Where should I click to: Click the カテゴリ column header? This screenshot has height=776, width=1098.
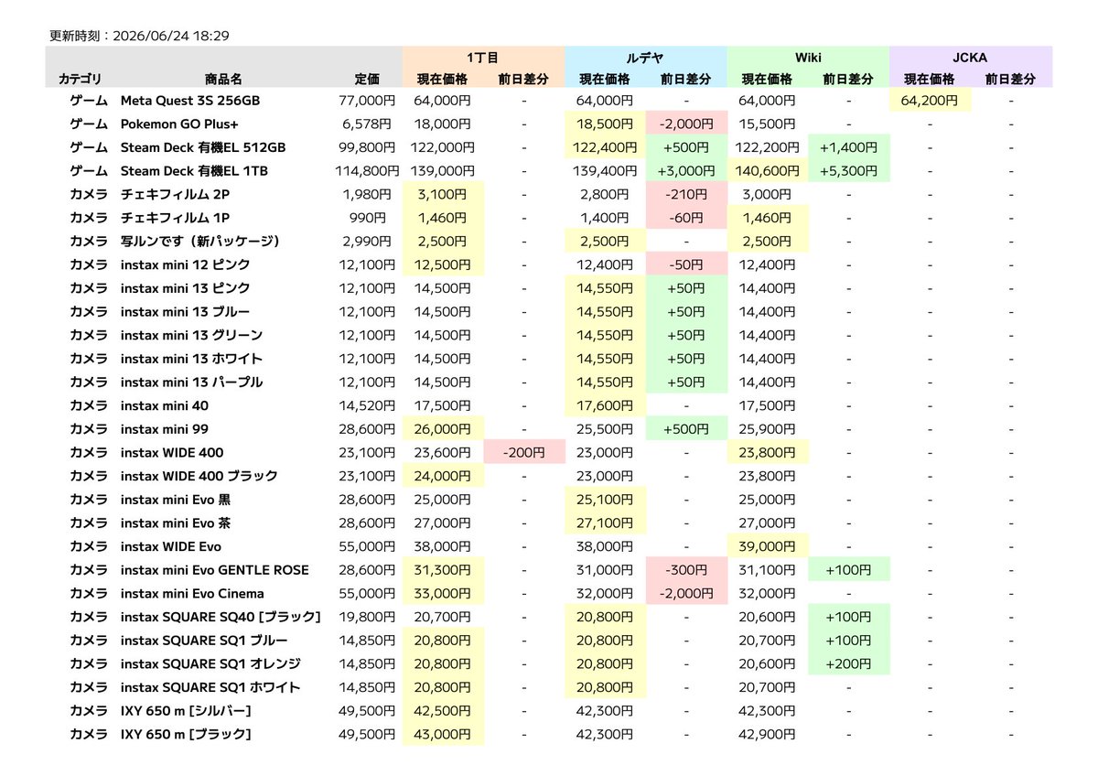tap(81, 80)
